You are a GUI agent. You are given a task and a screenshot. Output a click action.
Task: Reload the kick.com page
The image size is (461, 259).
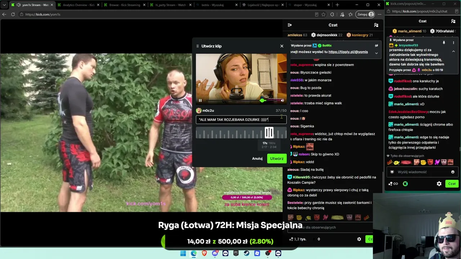13,14
